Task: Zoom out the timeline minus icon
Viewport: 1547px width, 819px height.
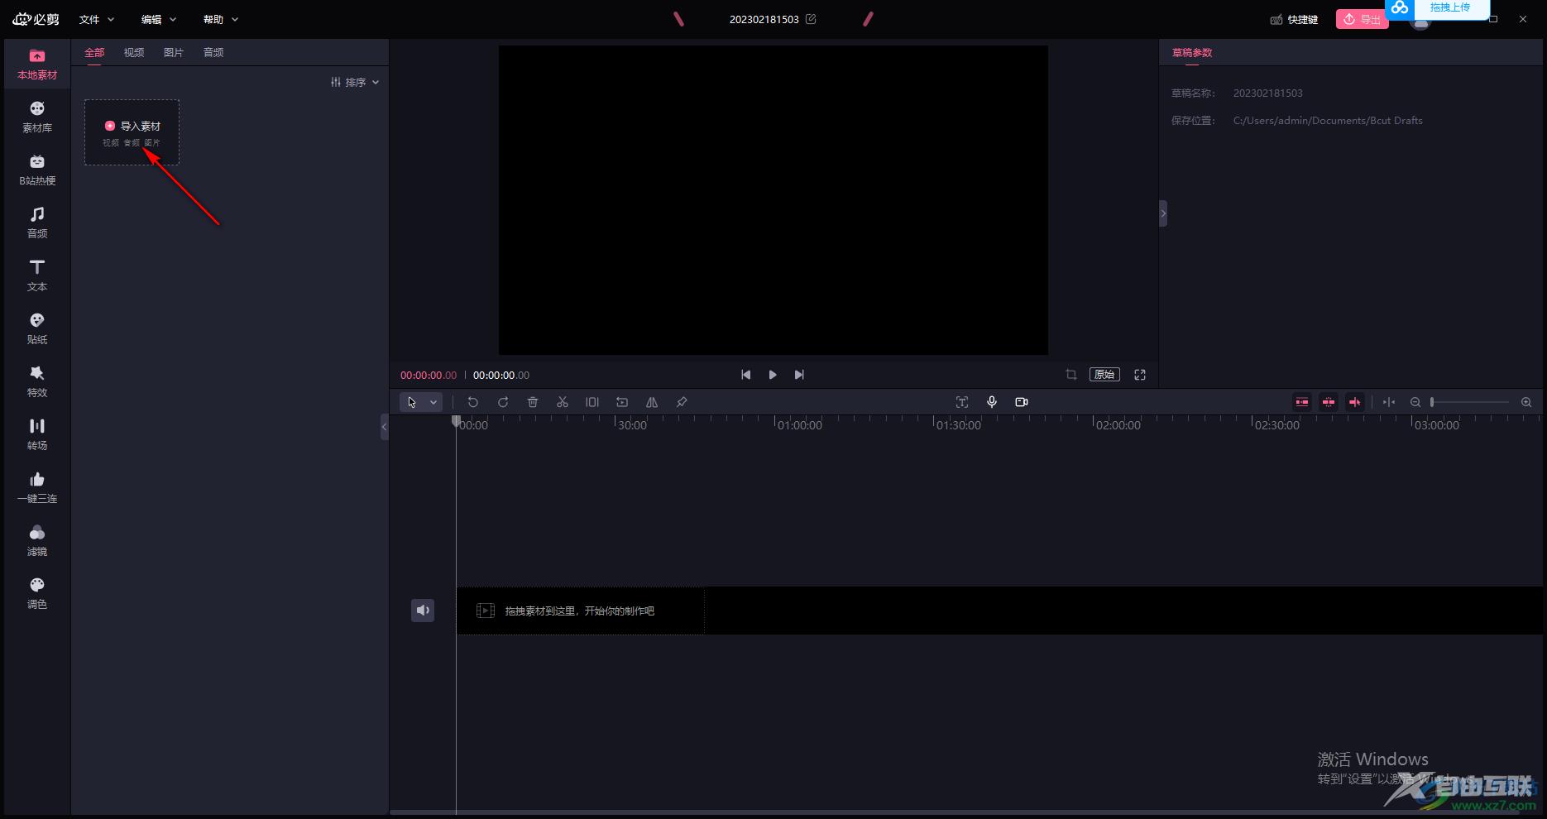Action: coord(1415,402)
